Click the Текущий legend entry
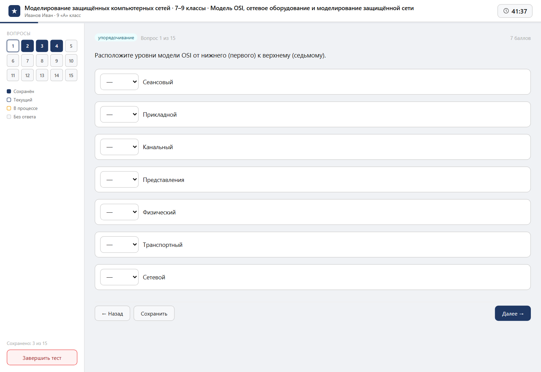The image size is (541, 372). [20, 100]
